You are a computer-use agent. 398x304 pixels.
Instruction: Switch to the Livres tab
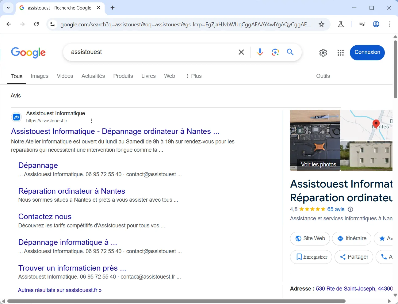148,76
